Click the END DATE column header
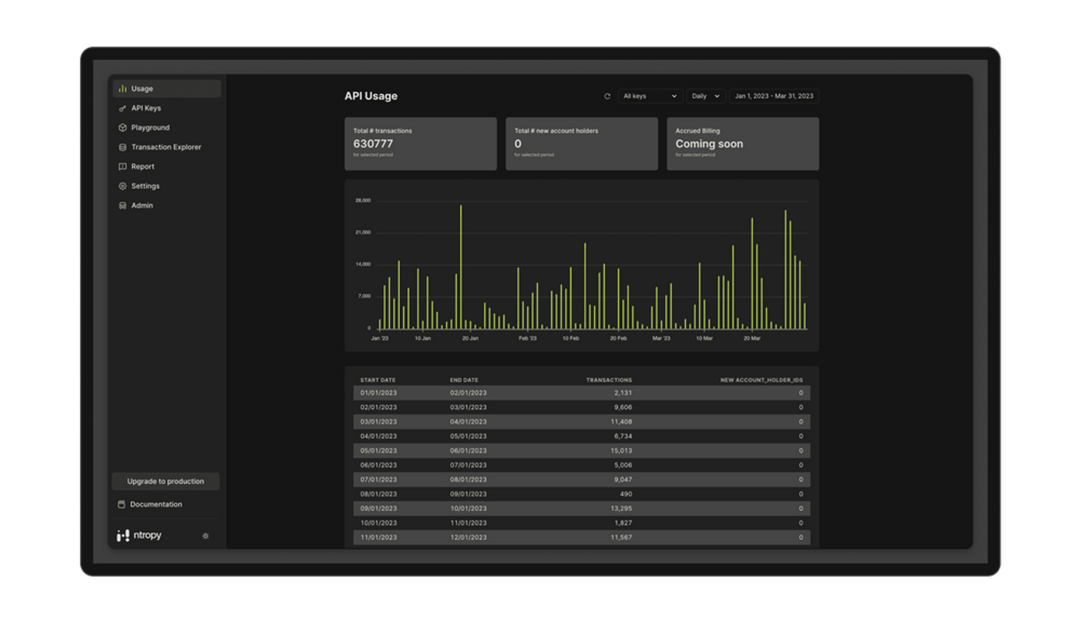 [x=463, y=380]
